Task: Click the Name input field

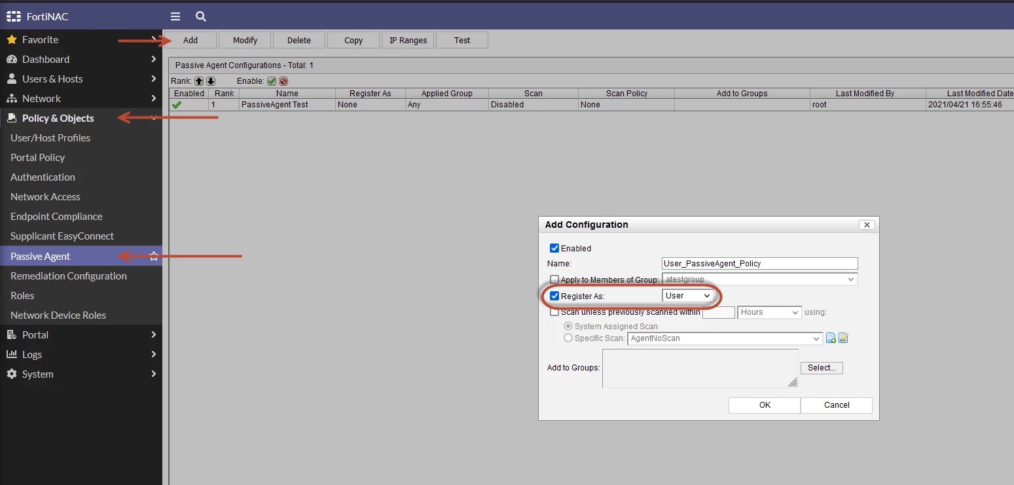Action: (x=760, y=263)
